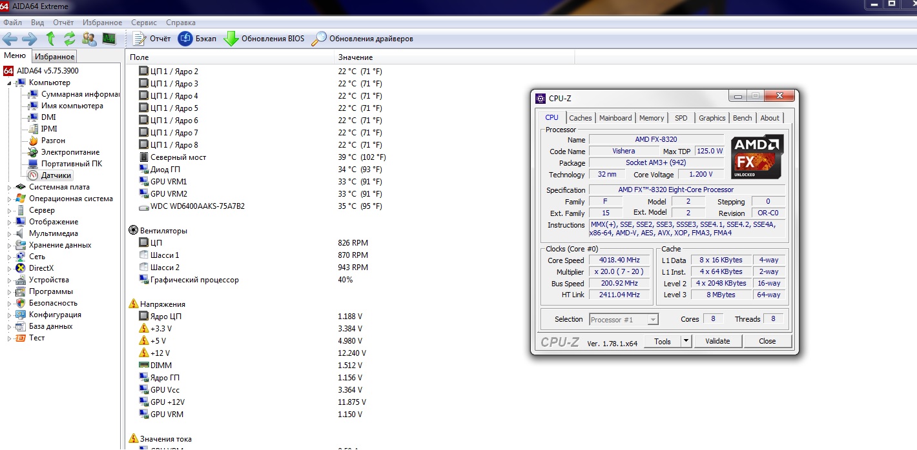Refresh the page with the green arrows icon

click(69, 39)
